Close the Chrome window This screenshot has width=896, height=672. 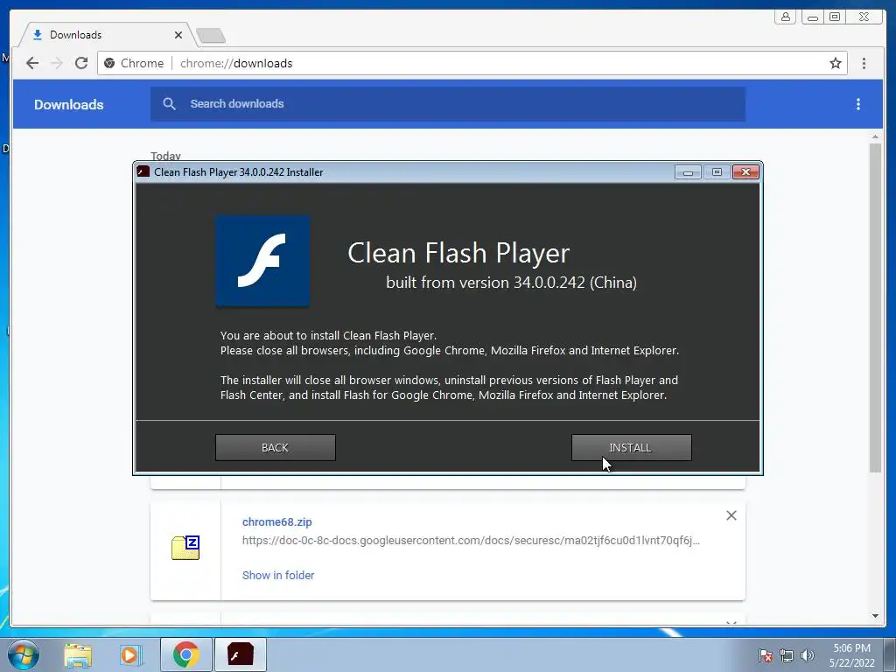864,17
